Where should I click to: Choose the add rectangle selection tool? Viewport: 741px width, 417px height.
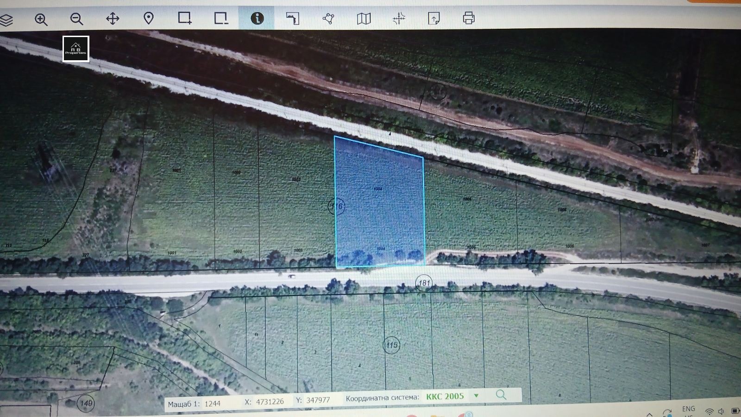185,18
